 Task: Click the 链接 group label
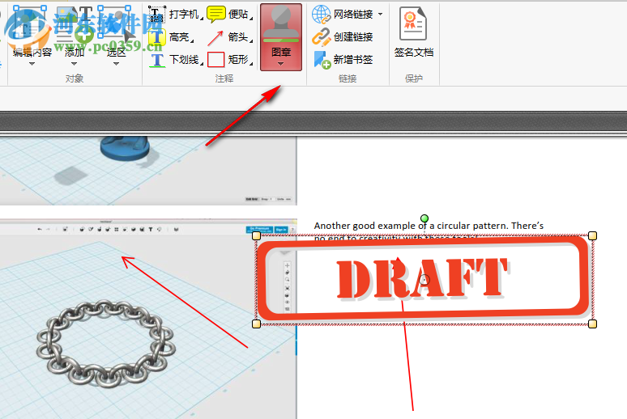point(348,78)
